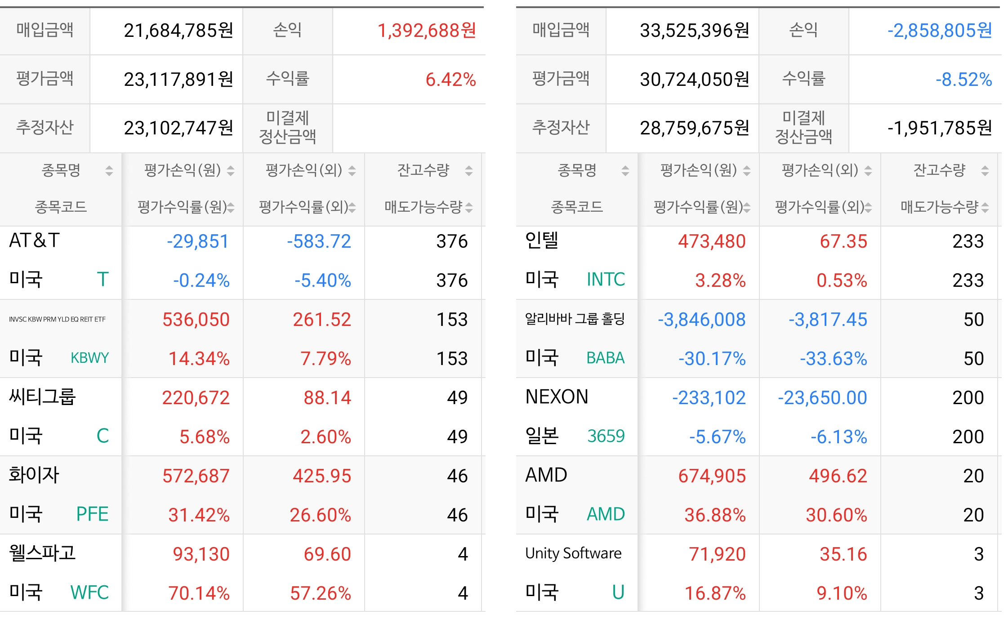Click Unity Software return rate 16.87%
The image size is (1008, 619).
tap(715, 593)
